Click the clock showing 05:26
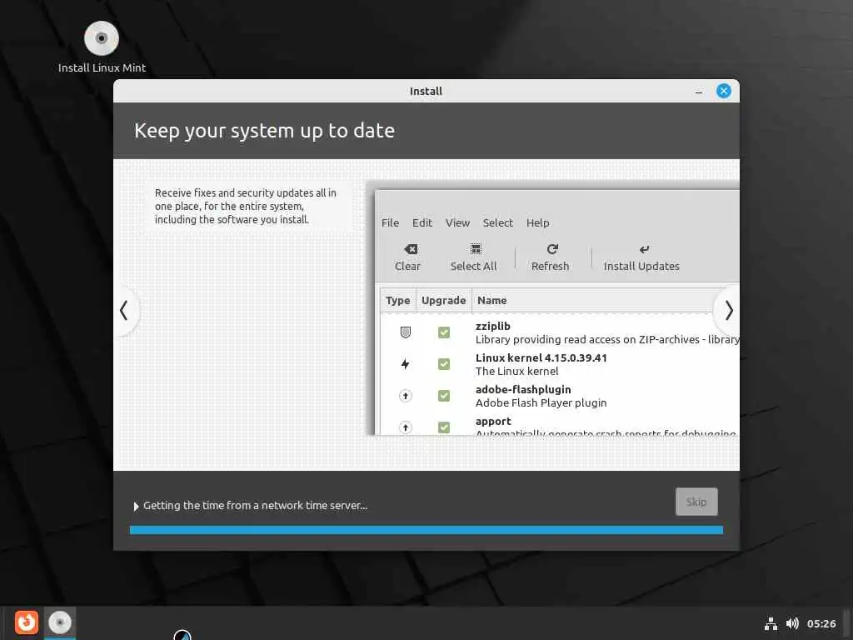This screenshot has height=640, width=853. [821, 623]
